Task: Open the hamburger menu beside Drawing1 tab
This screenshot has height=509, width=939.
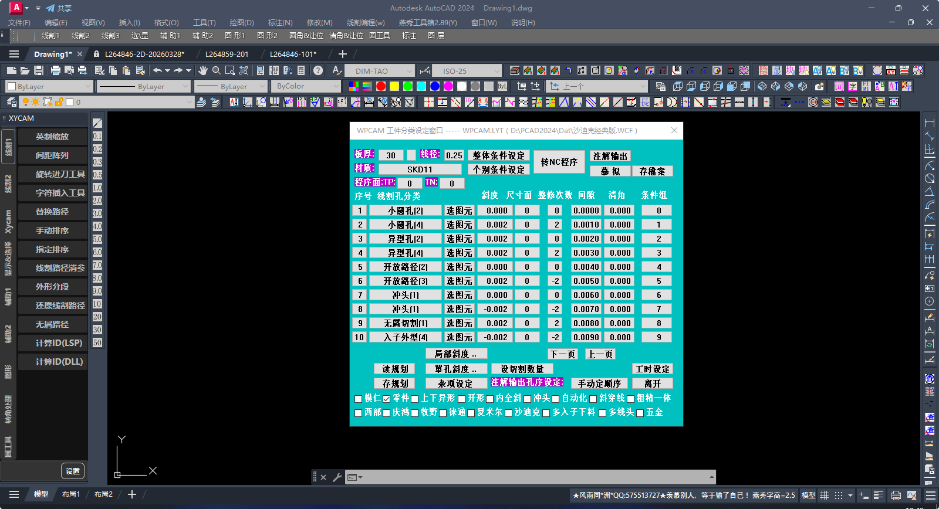Action: 14,54
